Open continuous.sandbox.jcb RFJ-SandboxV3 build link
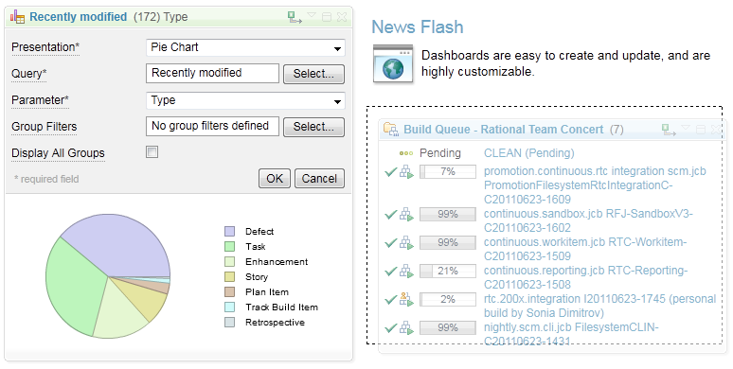733x369 pixels. pos(588,221)
